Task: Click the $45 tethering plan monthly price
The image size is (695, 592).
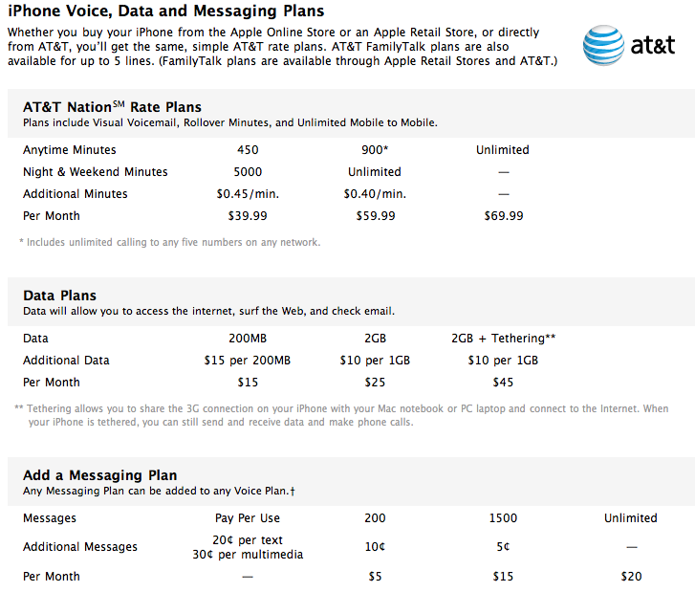Action: tap(503, 383)
